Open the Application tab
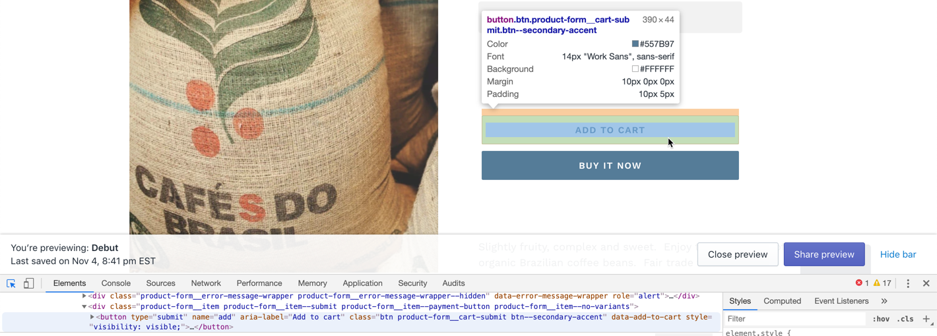Viewport: 937px width, 336px height. (x=362, y=283)
